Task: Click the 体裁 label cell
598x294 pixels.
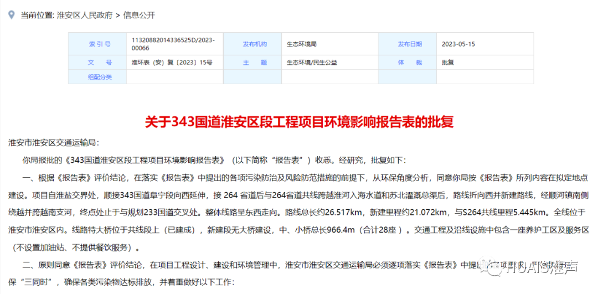Action: tap(409, 63)
